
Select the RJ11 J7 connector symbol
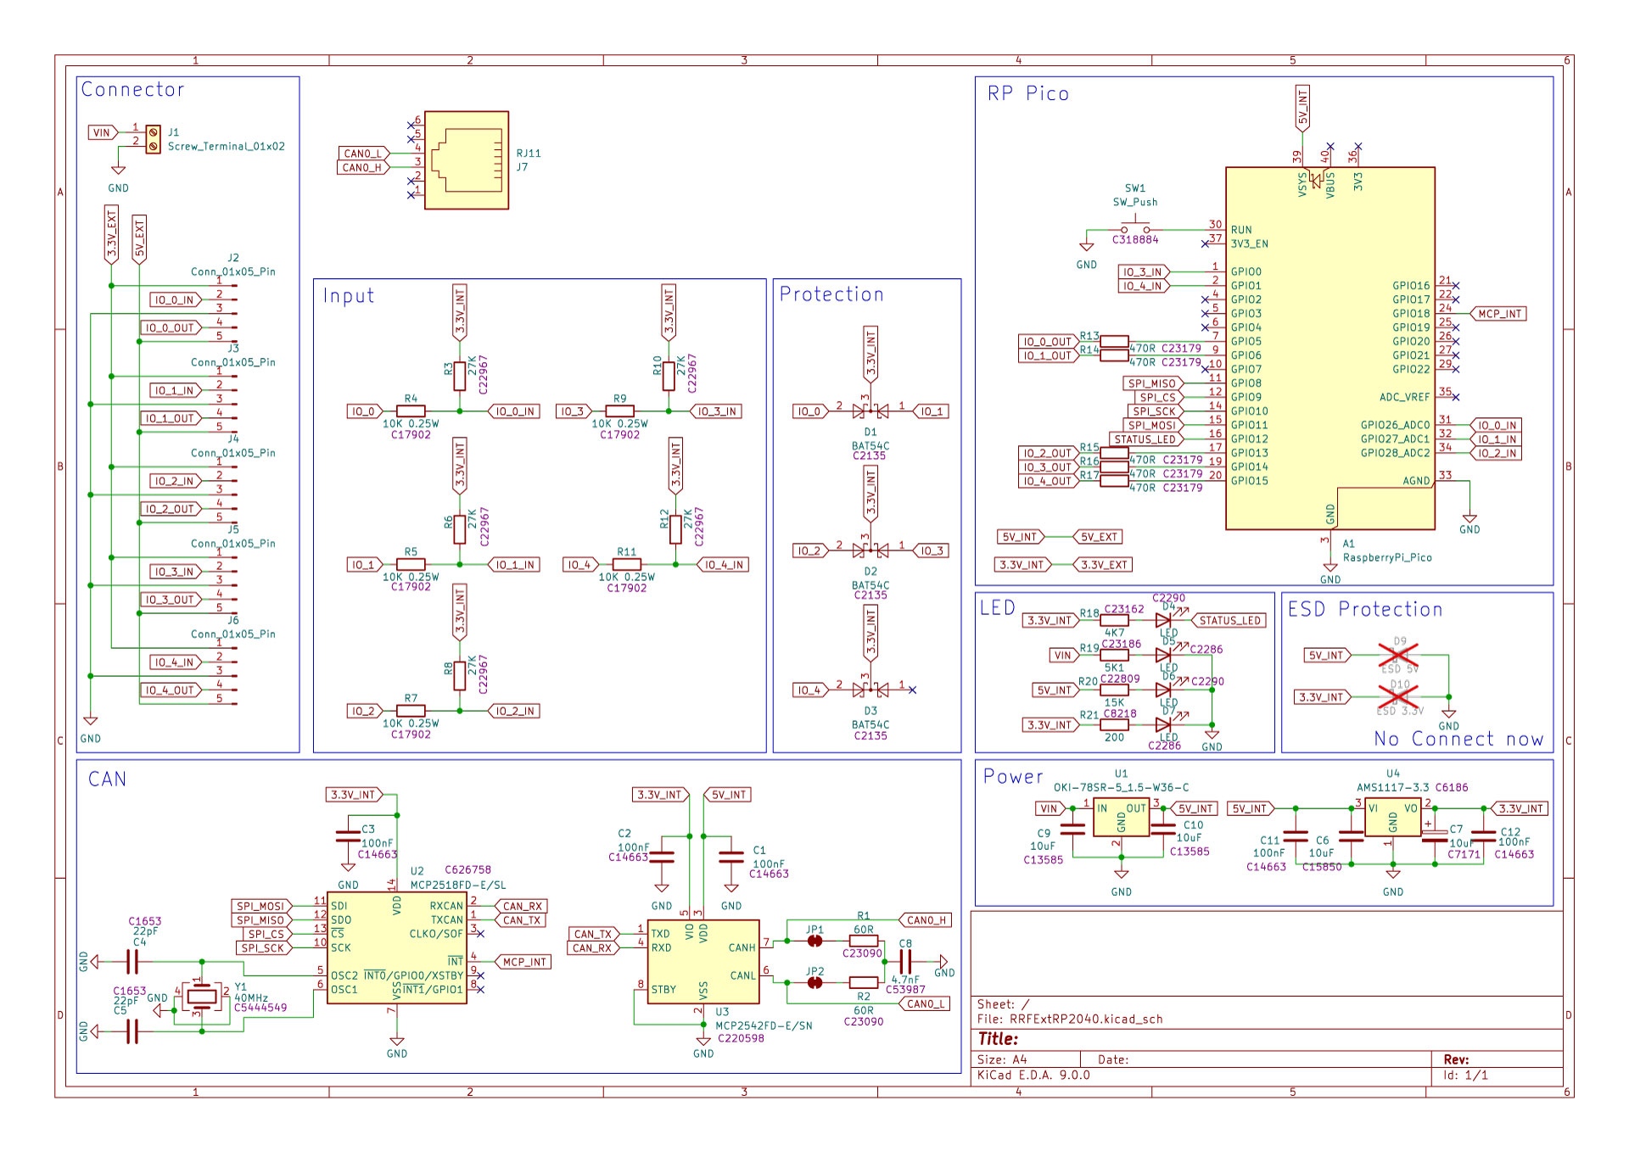tap(467, 159)
